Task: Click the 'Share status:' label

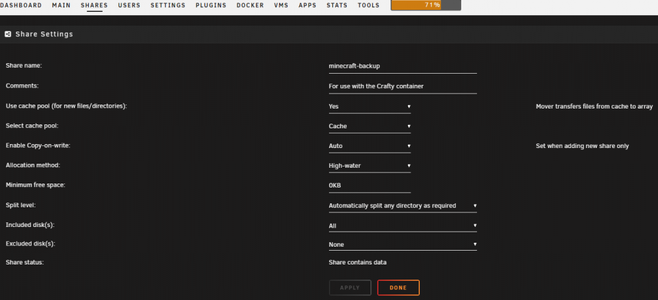Action: tap(25, 262)
